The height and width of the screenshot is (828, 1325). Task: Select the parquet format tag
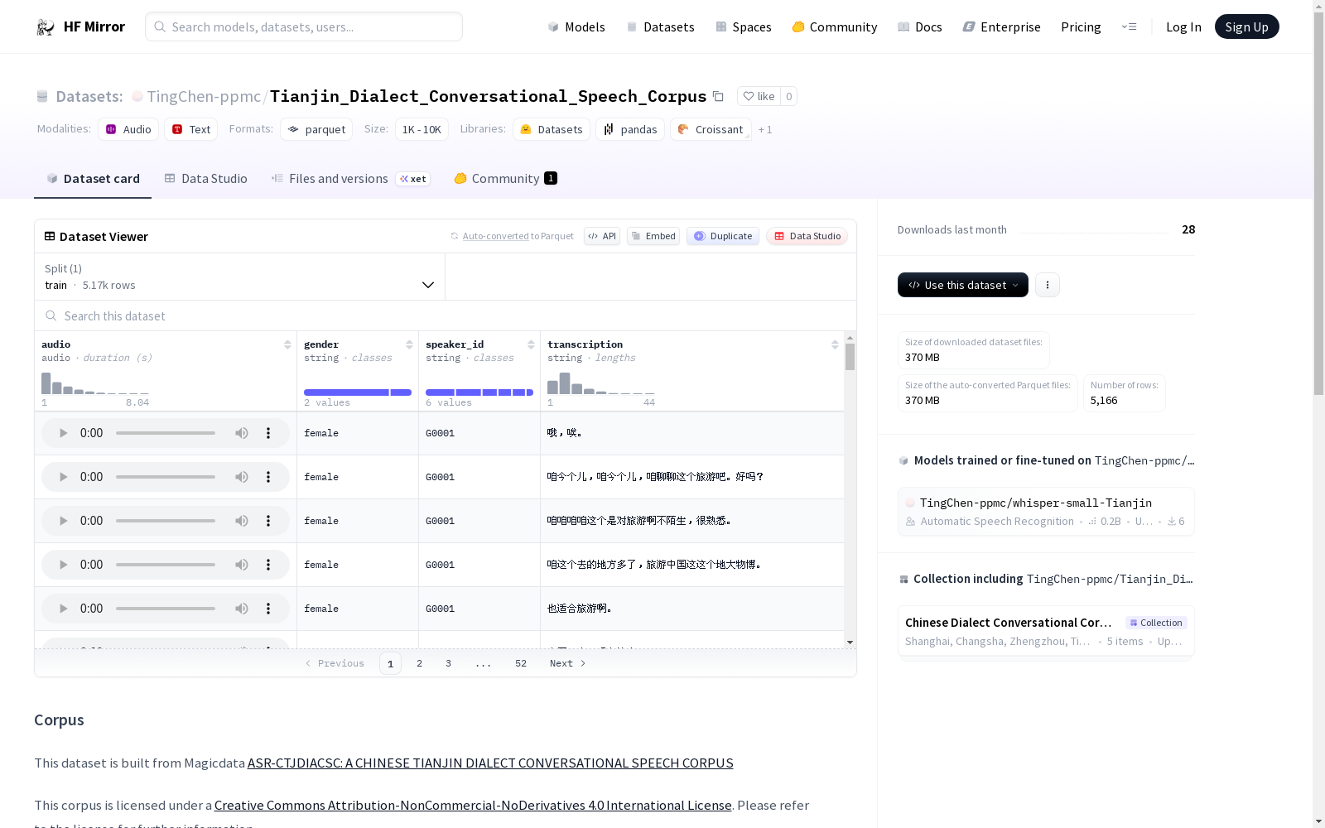pos(316,129)
